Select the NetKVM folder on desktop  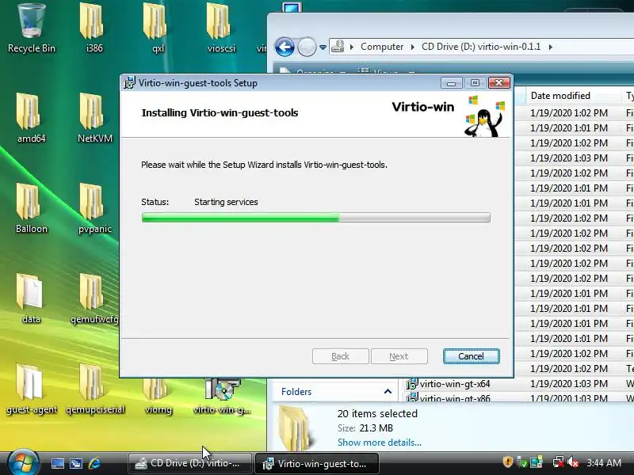click(94, 118)
